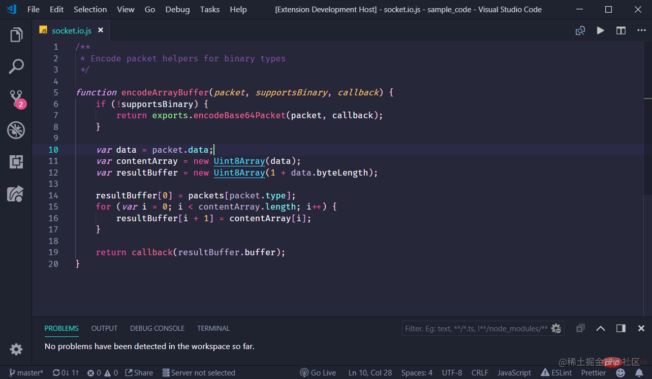Move the panel to the side
The height and width of the screenshot is (379, 652).
click(621, 328)
